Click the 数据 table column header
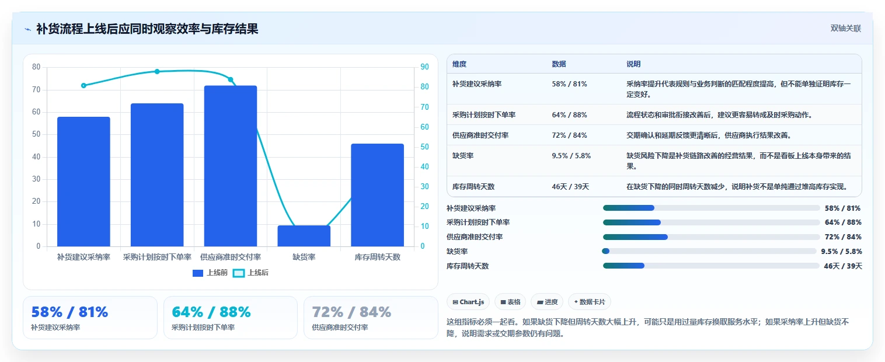Viewport: 885px width, 362px height. (559, 64)
